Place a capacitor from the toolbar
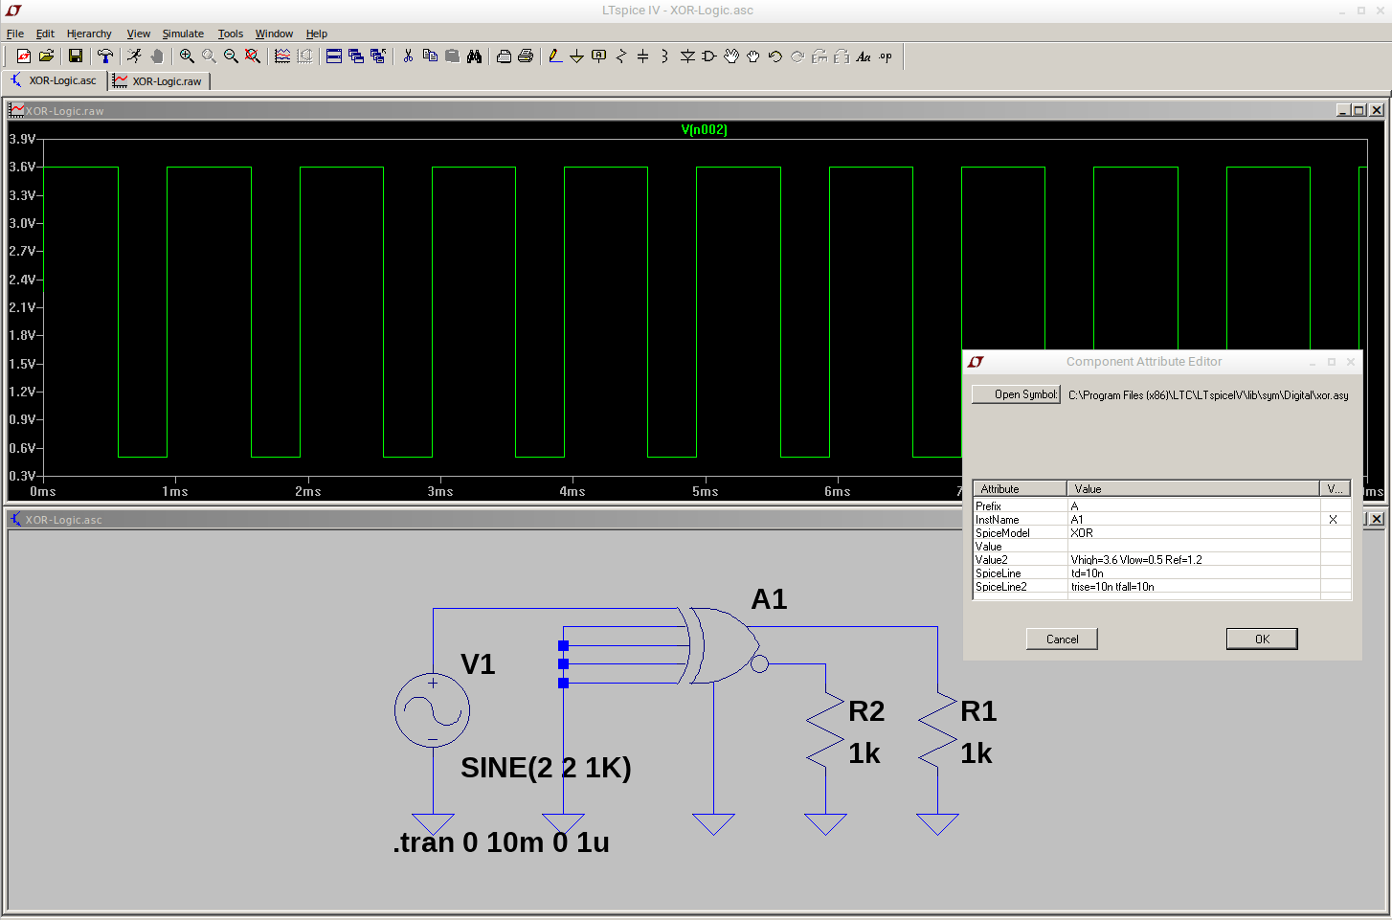Viewport: 1392px width, 920px height. [643, 56]
